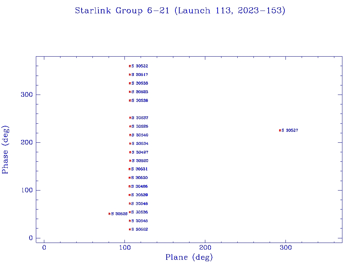Select the 'S 30534' satellite label

point(140,143)
